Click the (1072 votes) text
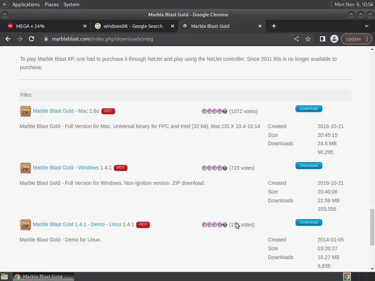Screen dimensions: 375x281 pos(243,111)
